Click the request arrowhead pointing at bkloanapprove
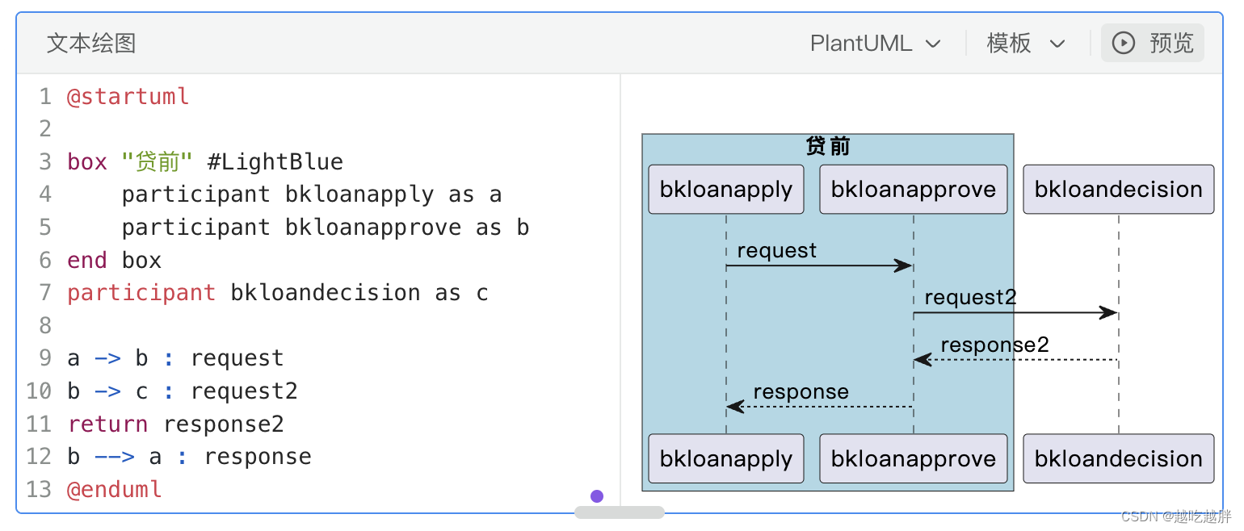Screen dimensions: 1244x531 903,265
